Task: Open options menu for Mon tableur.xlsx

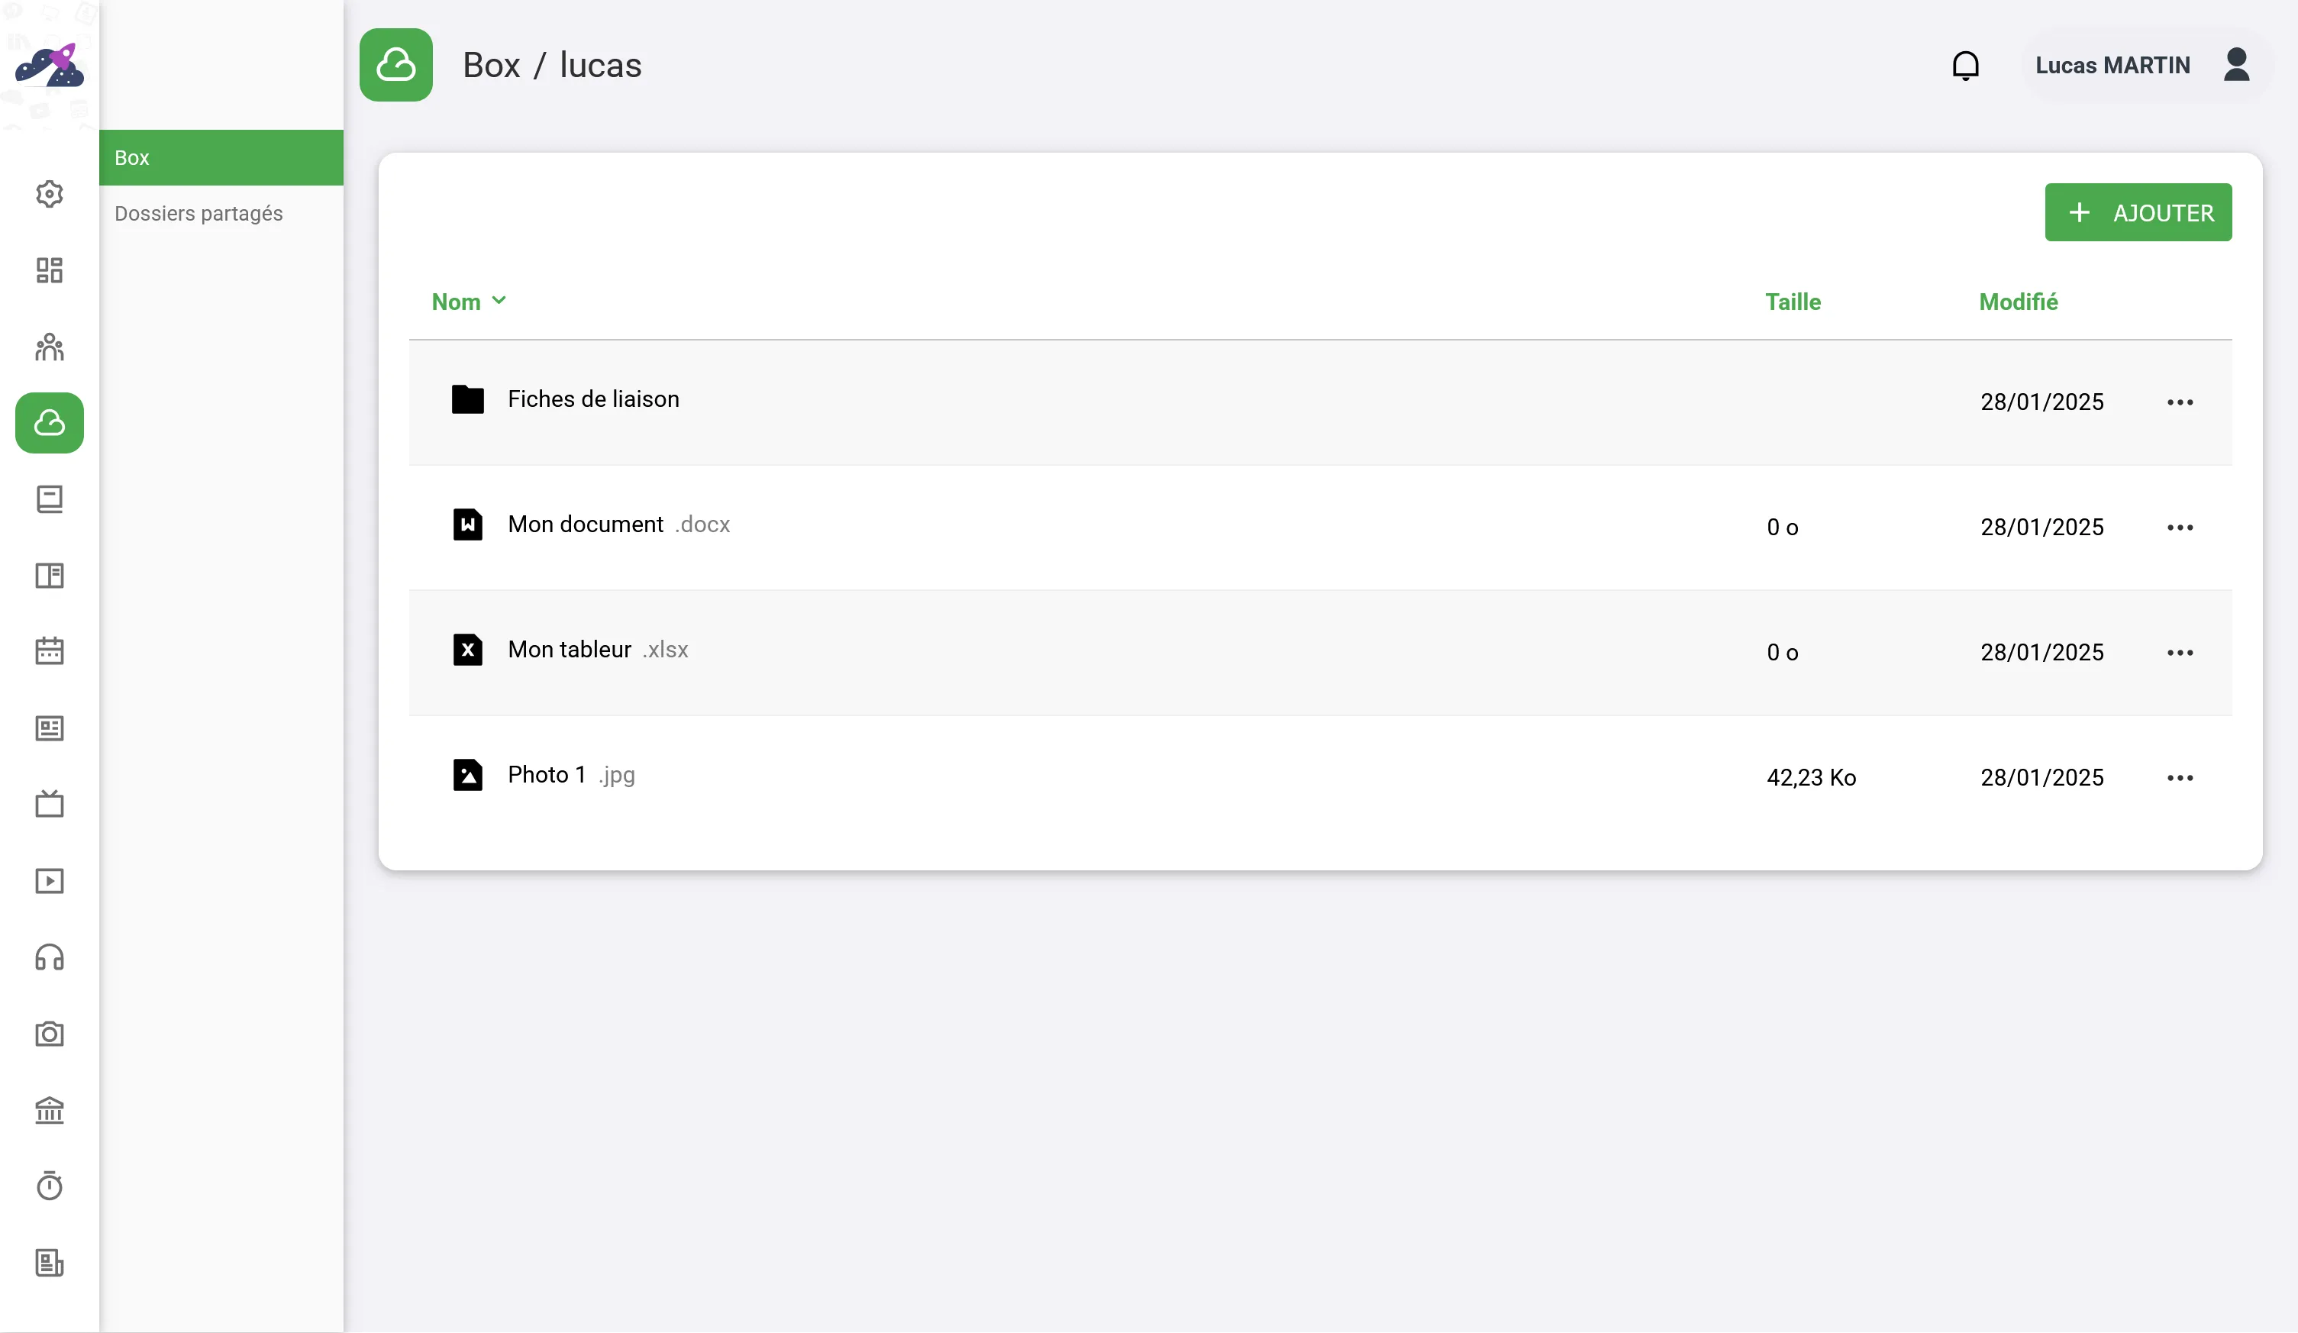Action: click(2180, 653)
